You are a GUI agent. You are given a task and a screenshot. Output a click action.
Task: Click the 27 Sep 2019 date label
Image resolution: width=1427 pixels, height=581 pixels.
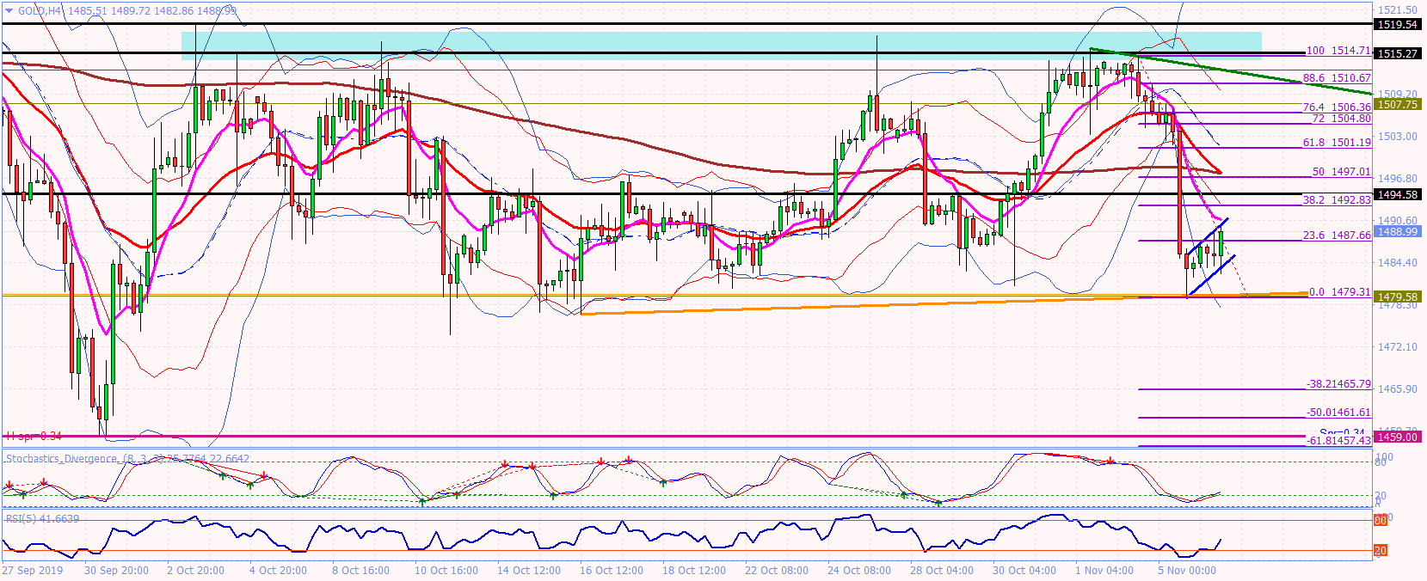33,571
